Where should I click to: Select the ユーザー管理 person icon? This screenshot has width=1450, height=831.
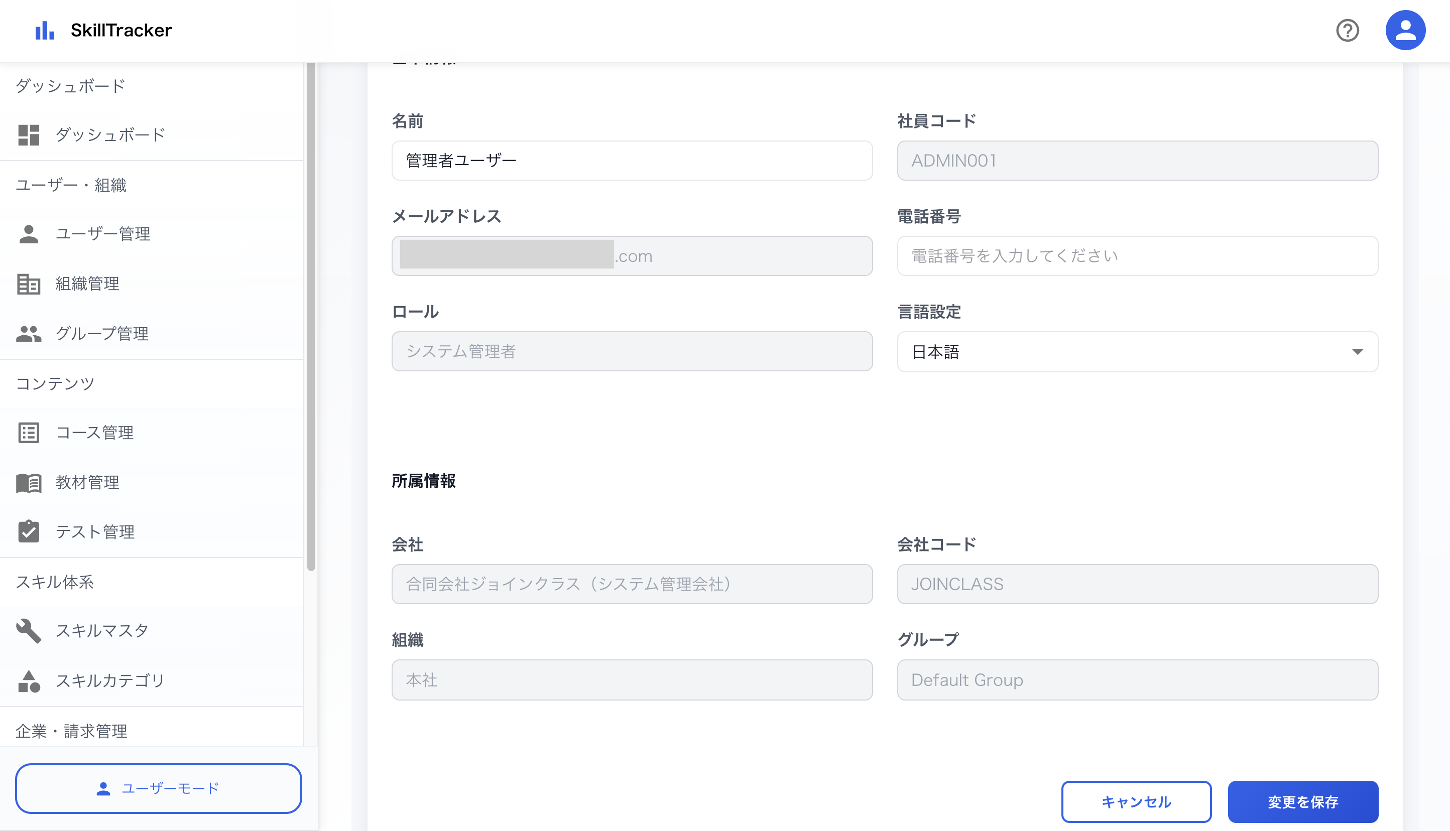(x=29, y=233)
